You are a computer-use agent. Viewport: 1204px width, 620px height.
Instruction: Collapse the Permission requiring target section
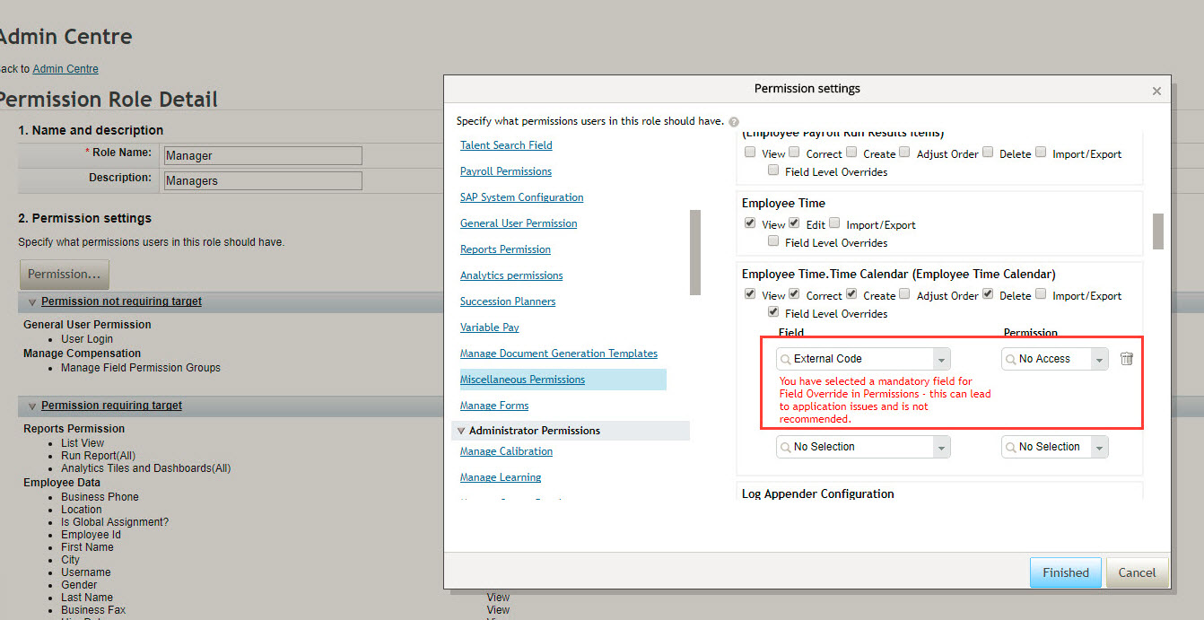[x=32, y=406]
